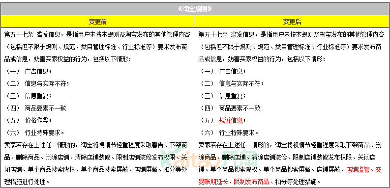
Task: Click 商品要素不一致 in the 变更后 column
Action: pos(240,108)
